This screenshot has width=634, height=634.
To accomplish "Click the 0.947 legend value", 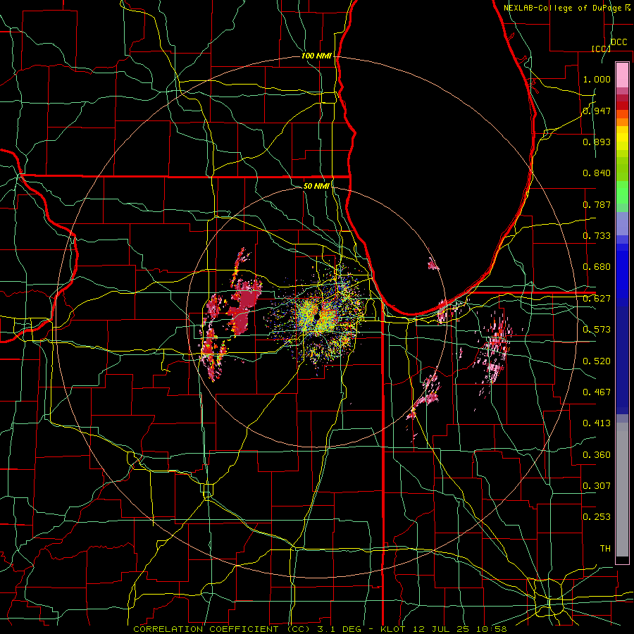I will click(597, 111).
